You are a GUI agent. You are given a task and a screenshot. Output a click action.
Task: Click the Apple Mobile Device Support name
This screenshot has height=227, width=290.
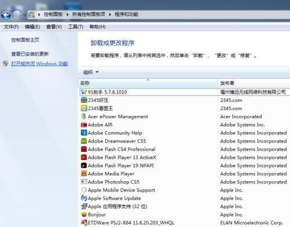coord(121,190)
